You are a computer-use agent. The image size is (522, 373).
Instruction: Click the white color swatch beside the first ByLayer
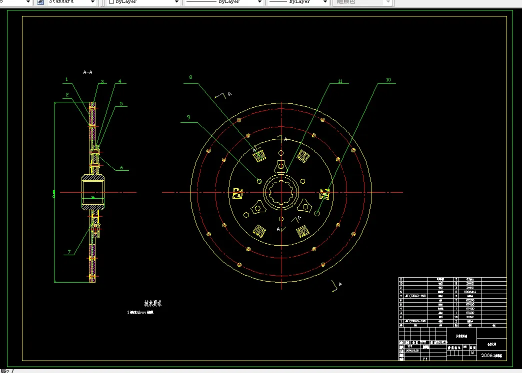click(x=111, y=1)
